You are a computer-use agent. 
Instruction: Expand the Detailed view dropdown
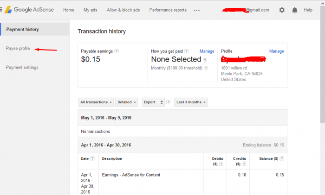[x=127, y=102]
